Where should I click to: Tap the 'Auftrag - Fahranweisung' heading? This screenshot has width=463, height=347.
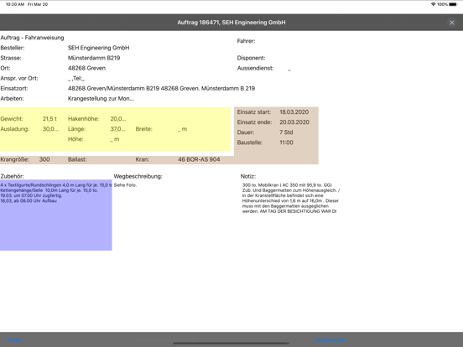pos(32,38)
